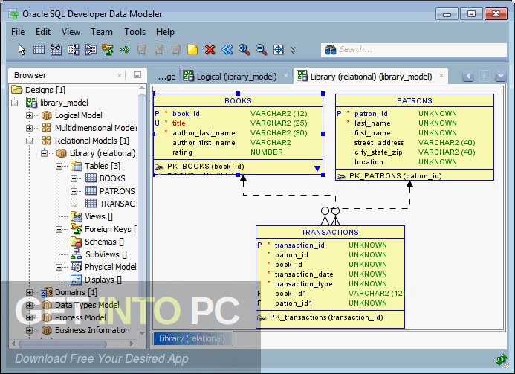The image size is (515, 374).
Task: Select the arrow pointer tool
Action: pos(22,50)
